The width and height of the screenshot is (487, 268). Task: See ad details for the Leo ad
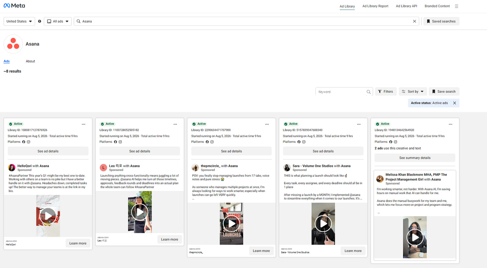click(140, 151)
